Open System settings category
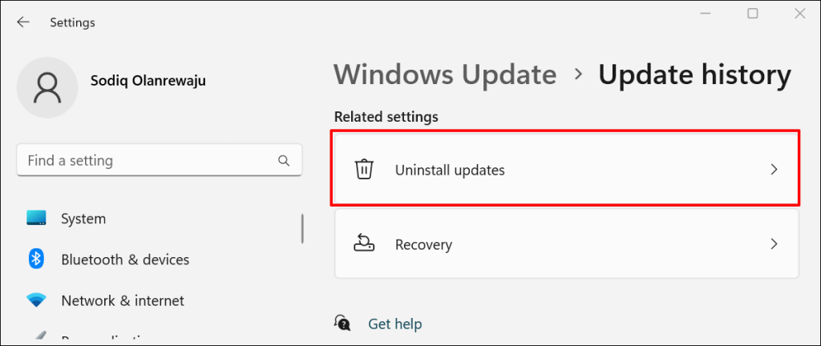 click(83, 219)
